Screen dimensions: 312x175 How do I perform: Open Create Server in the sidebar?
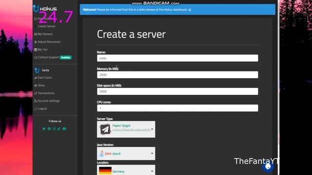click(47, 26)
